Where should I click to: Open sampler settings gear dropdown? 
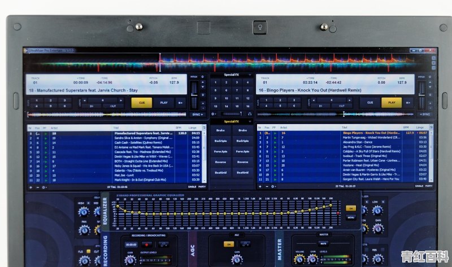tap(214, 114)
